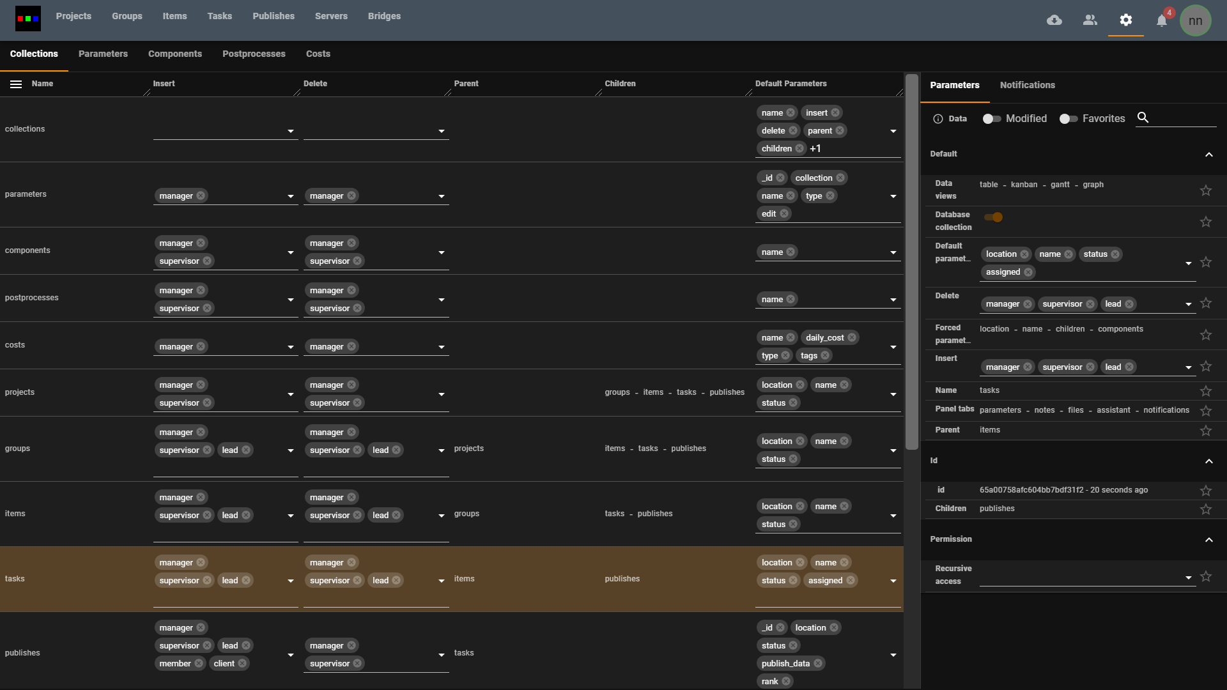This screenshot has width=1227, height=690.
Task: Open the Notifications panel tab
Action: (1027, 85)
